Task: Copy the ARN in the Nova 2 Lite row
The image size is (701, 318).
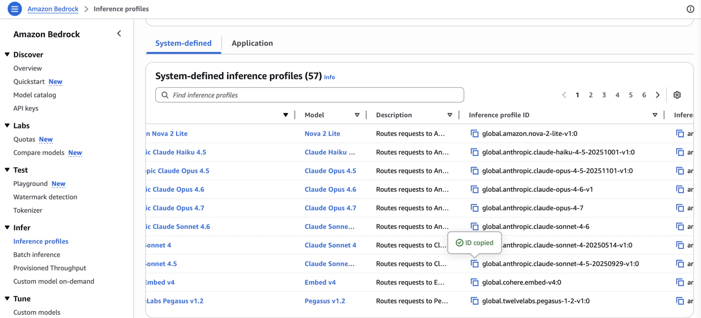Action: pyautogui.click(x=680, y=133)
